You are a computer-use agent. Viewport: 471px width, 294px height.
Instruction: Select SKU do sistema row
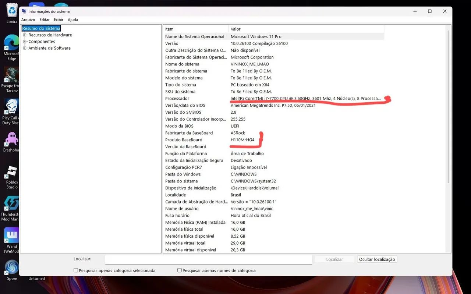274,92
